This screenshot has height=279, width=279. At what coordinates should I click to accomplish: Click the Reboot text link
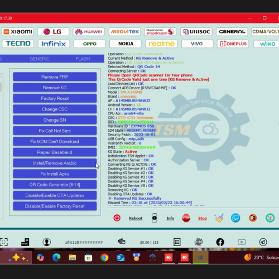pyautogui.click(x=136, y=218)
